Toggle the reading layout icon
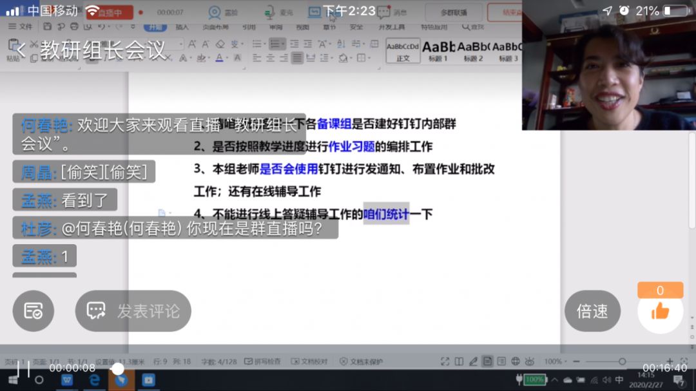 [459, 361]
